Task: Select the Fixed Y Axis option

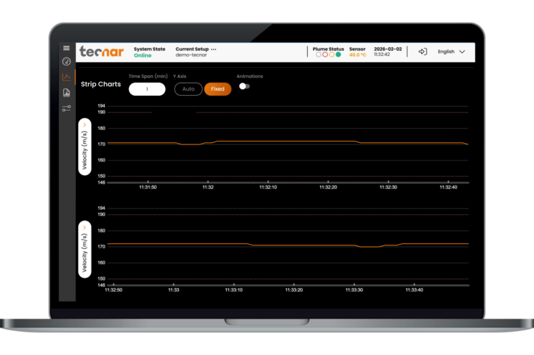Action: click(218, 89)
